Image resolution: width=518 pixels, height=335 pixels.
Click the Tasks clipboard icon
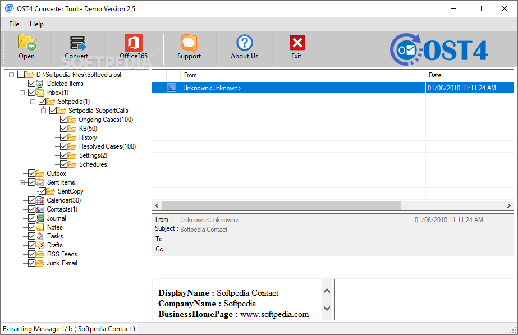40,236
